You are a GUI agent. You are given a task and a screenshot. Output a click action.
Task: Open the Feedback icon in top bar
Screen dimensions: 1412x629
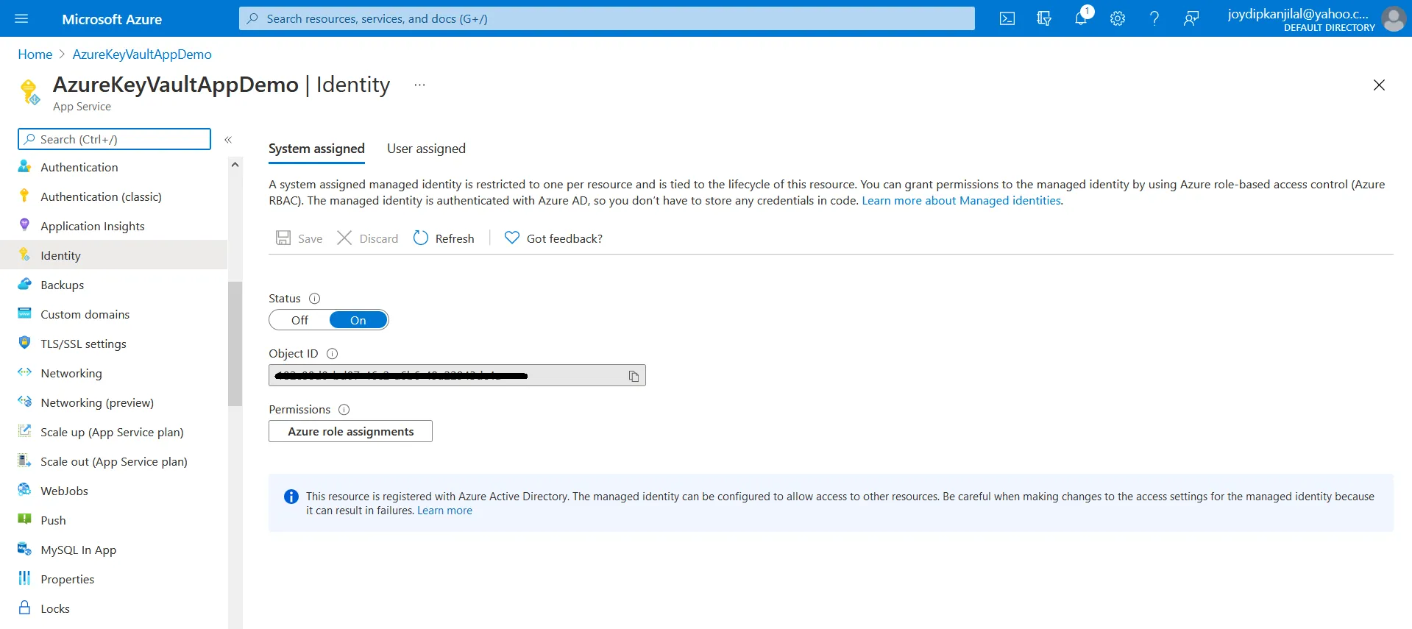(1191, 18)
